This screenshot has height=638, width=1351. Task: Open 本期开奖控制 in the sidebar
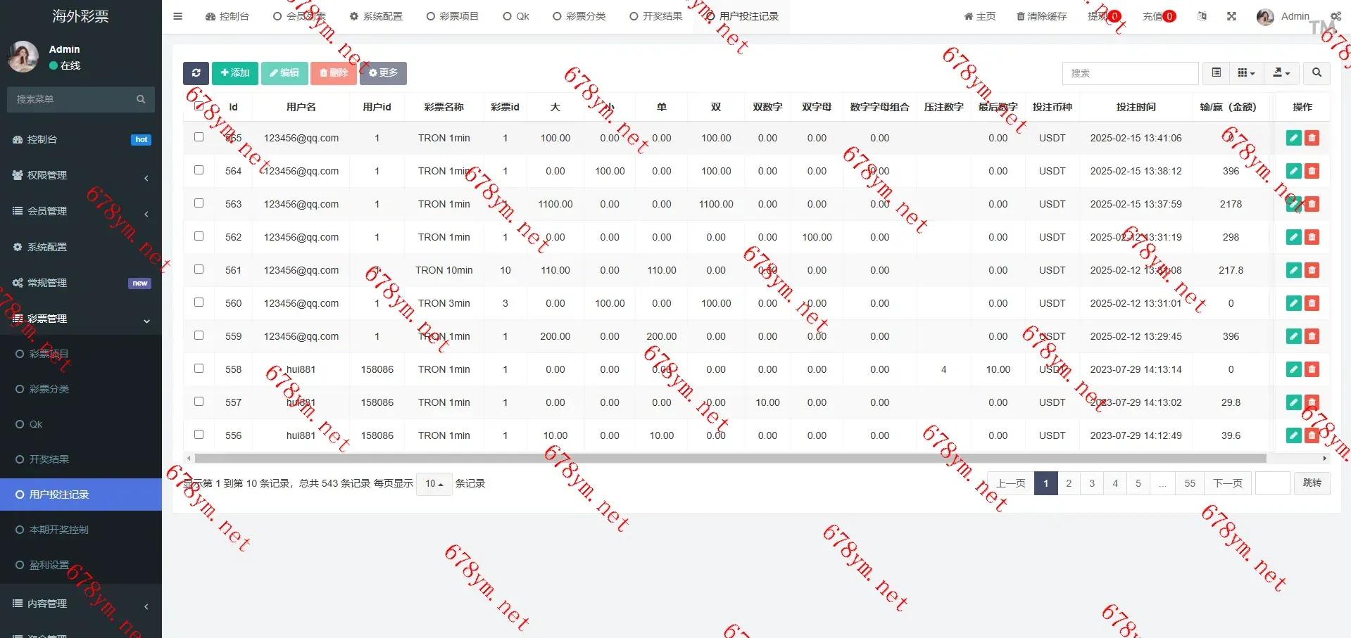pos(59,530)
